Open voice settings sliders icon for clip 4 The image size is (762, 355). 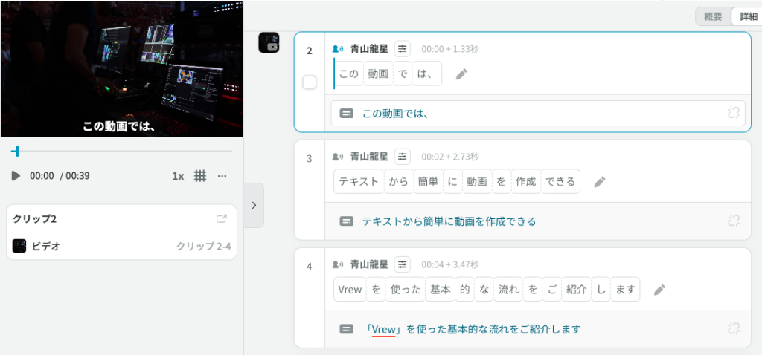pos(403,264)
